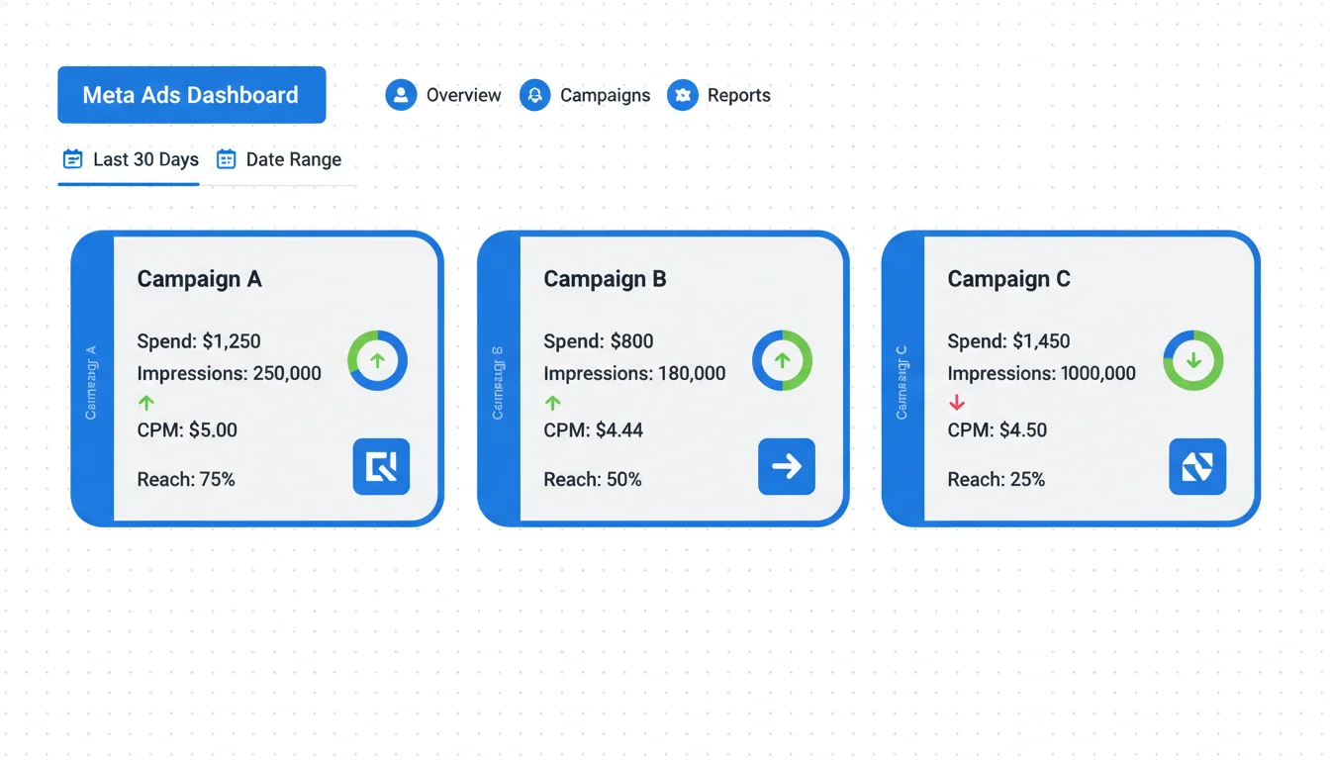
Task: Click the Campaigns bell icon
Action: click(x=534, y=95)
